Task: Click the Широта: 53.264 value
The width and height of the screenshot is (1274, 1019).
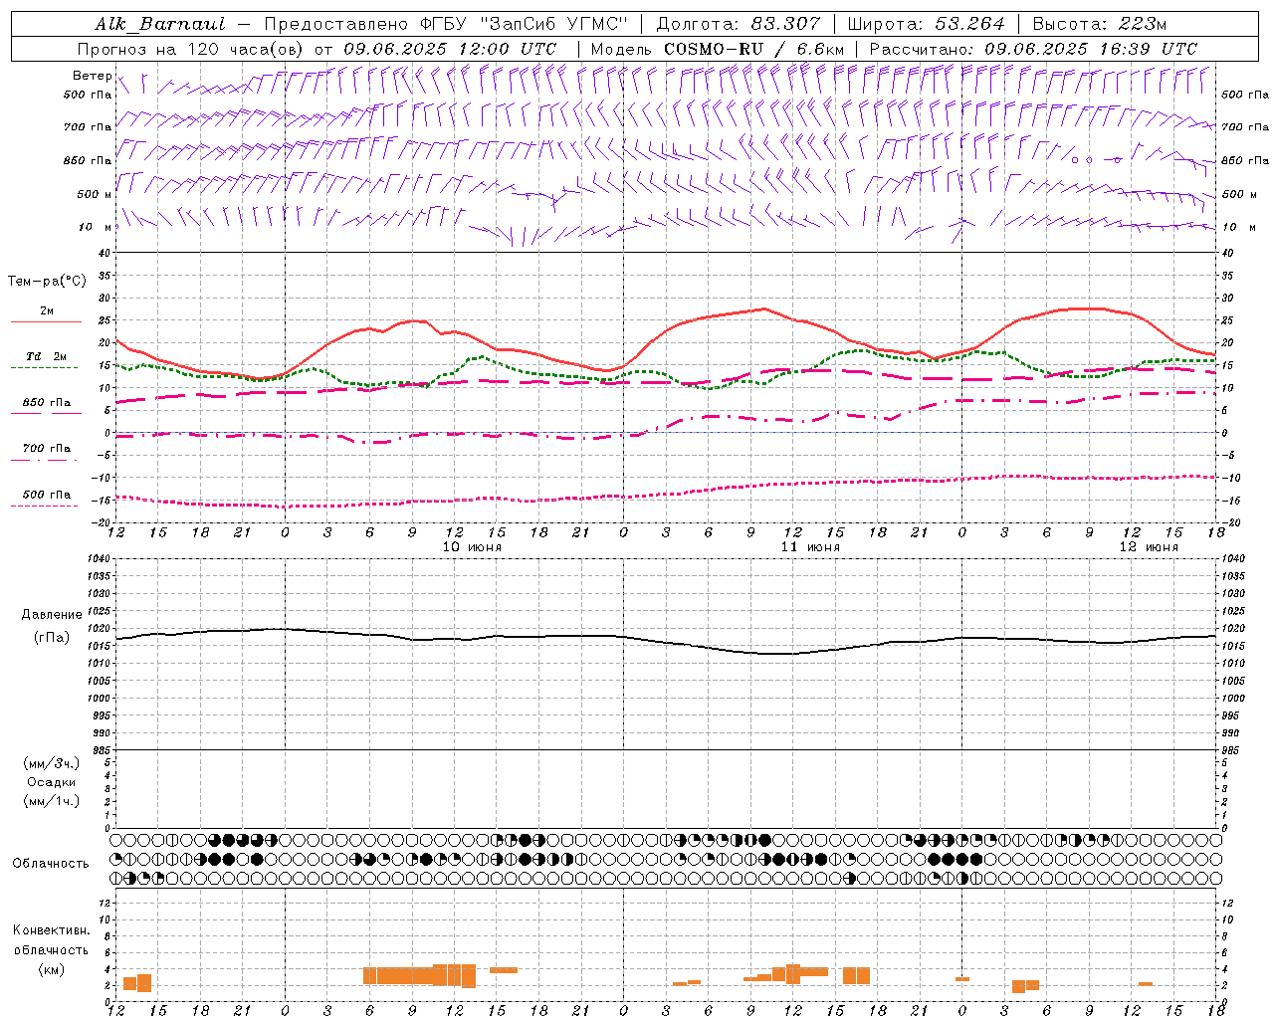Action: pyautogui.click(x=926, y=24)
